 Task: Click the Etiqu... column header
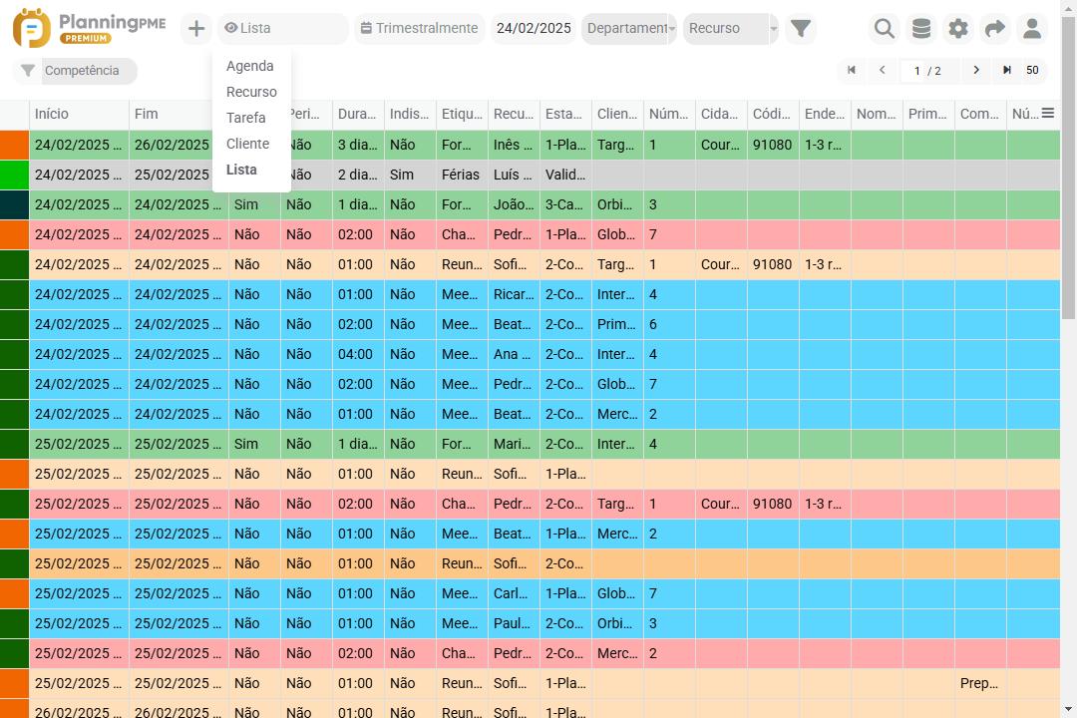(x=462, y=114)
